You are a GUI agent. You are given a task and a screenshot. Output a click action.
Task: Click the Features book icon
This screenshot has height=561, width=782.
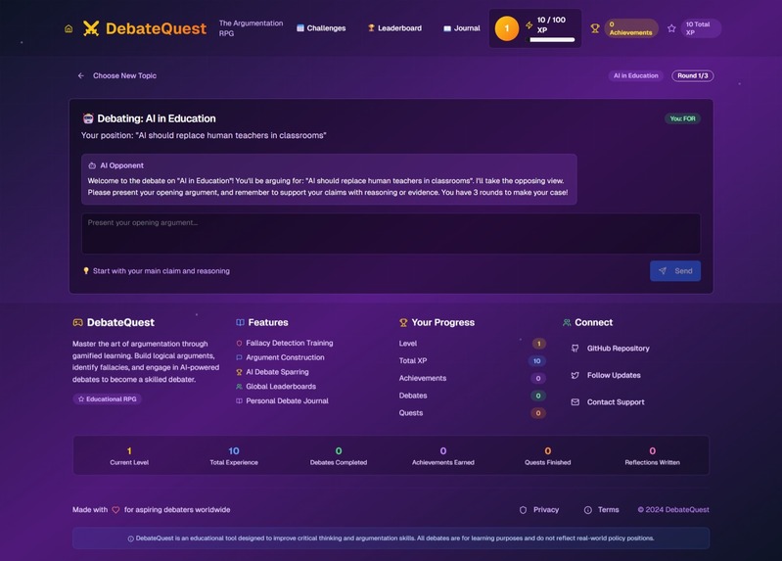[240, 322]
